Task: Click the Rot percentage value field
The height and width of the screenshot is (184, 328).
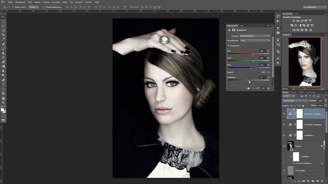Action: click(262, 51)
